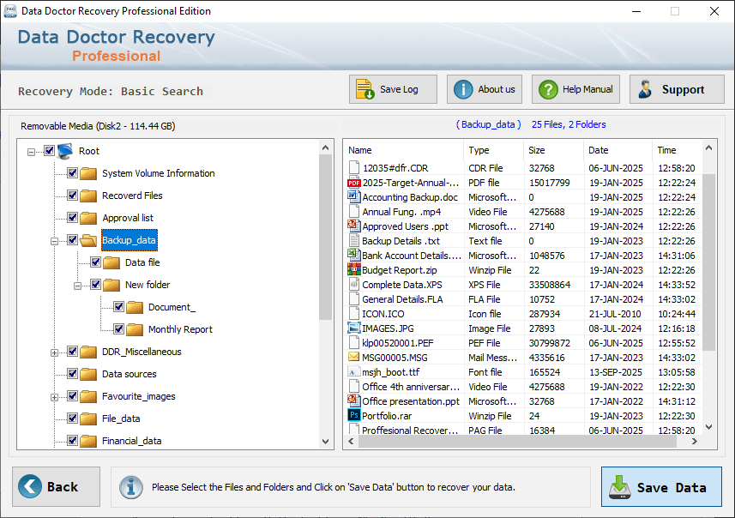Image resolution: width=735 pixels, height=518 pixels.
Task: Uncheck the System Volume Information checkbox
Action: point(72,173)
